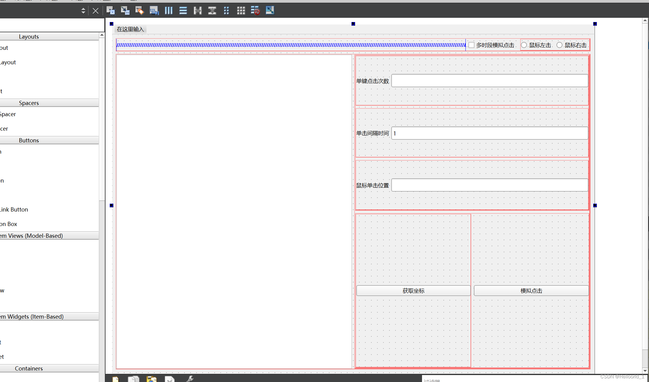Apply Lay Out Horizontally from toolbar
649x382 pixels.
(169, 11)
